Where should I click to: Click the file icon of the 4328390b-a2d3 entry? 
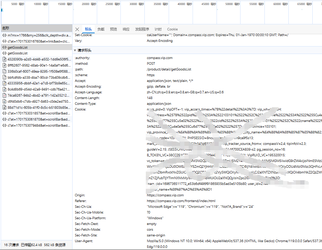click(4, 59)
